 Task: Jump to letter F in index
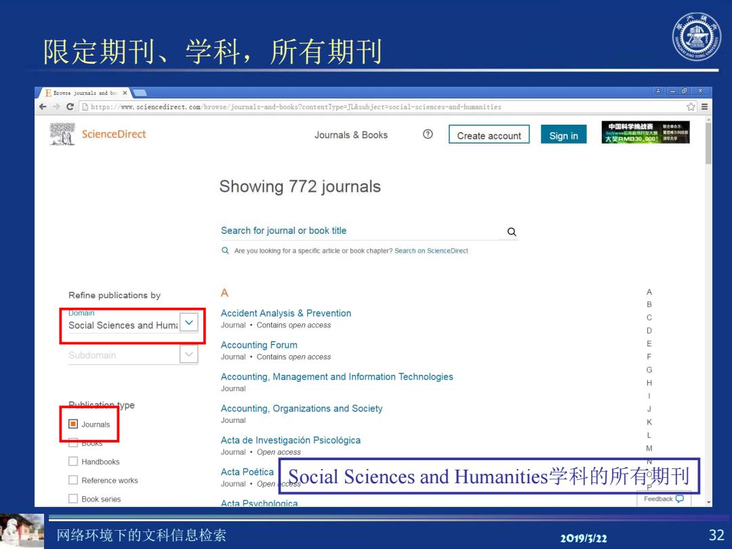[x=649, y=357]
